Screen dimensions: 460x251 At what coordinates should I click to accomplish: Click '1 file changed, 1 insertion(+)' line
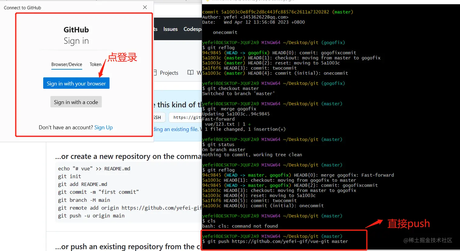click(x=245, y=129)
